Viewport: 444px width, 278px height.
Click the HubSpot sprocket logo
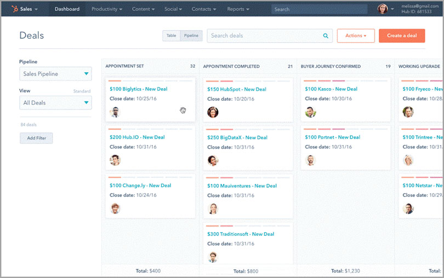14,9
